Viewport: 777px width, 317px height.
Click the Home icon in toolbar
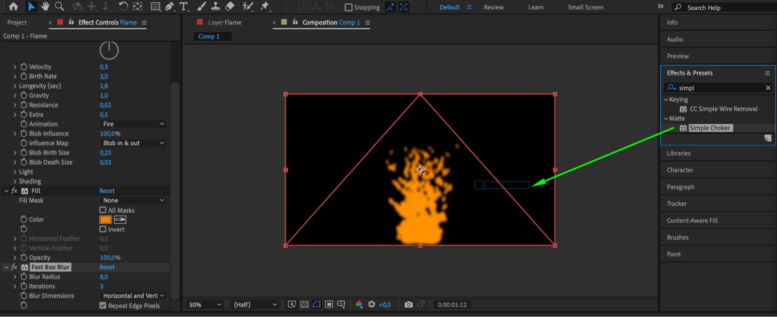tap(13, 6)
